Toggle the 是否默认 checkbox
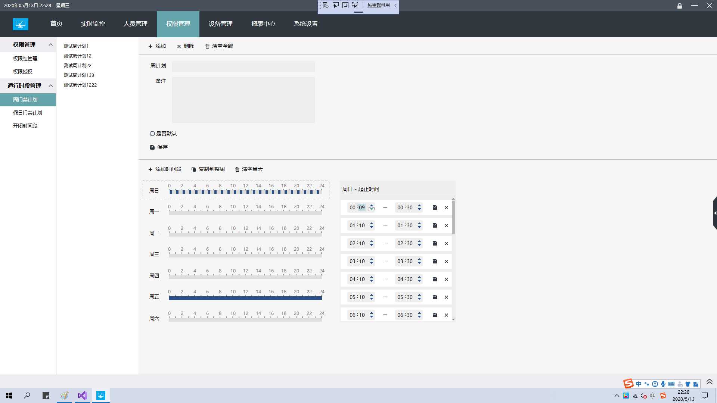This screenshot has height=403, width=717. [152, 134]
